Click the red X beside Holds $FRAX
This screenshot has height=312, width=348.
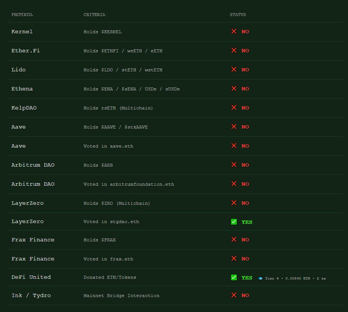[234, 240]
